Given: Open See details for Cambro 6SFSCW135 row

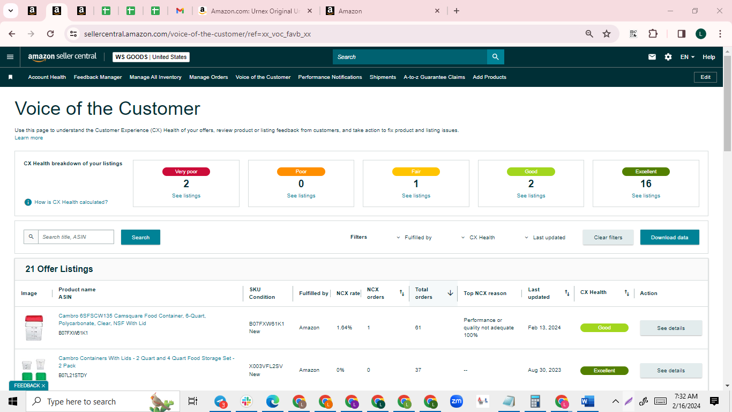Looking at the screenshot, I should [x=671, y=328].
